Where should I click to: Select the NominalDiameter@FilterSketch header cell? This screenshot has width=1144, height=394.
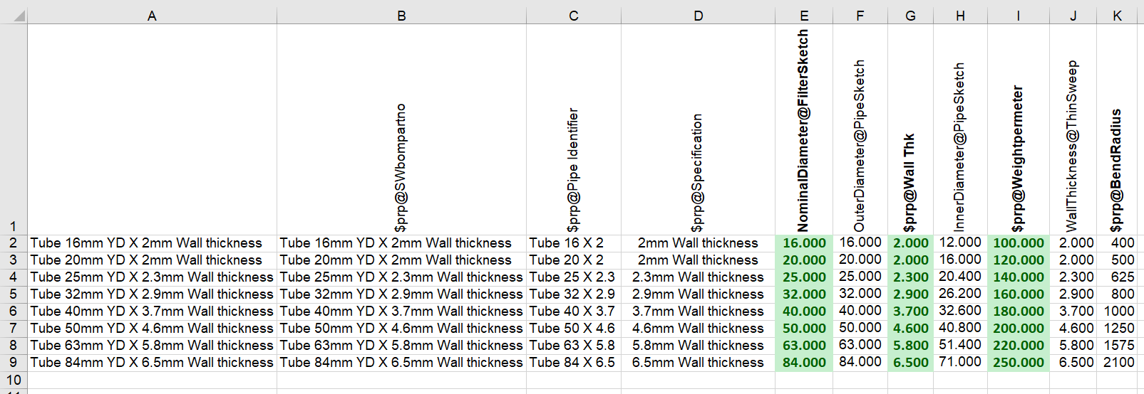click(803, 130)
